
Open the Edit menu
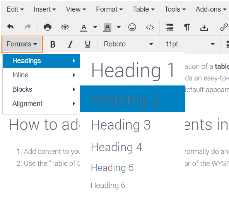coord(15,9)
